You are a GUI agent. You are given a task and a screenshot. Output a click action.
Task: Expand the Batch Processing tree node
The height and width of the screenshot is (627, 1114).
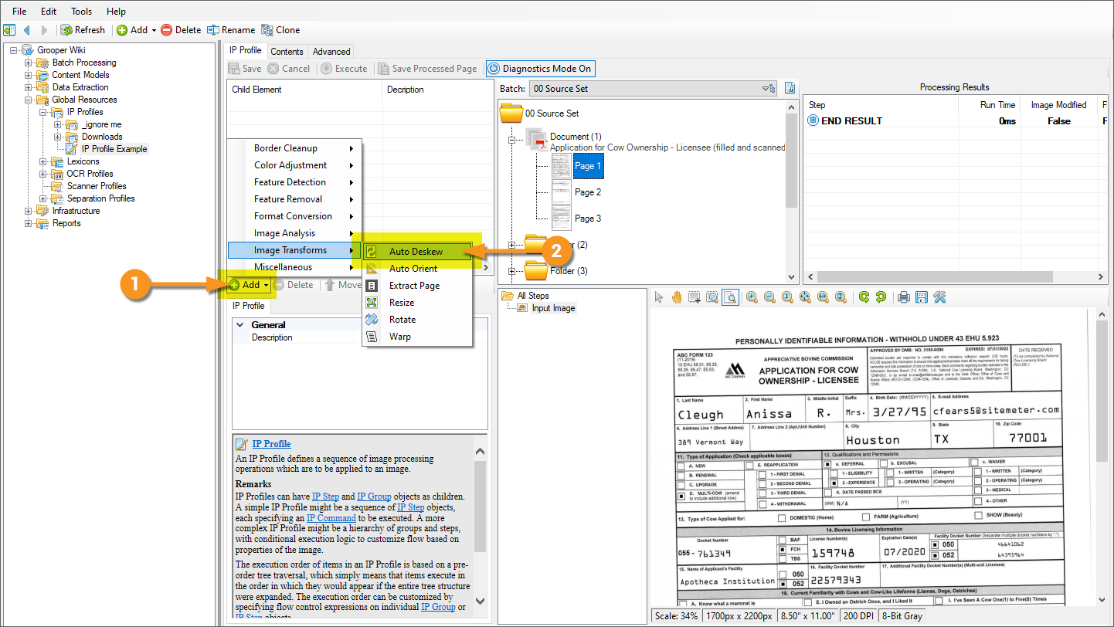click(x=29, y=63)
